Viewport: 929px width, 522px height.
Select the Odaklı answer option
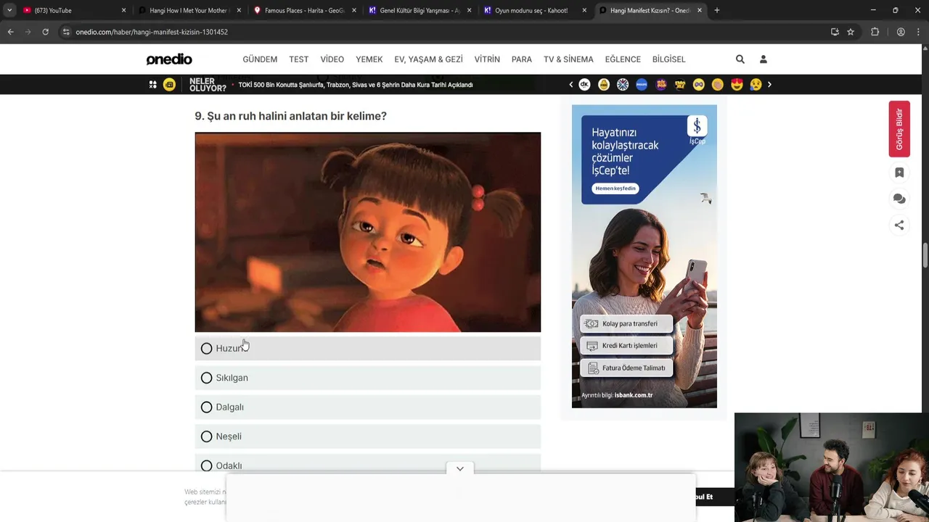tap(367, 464)
